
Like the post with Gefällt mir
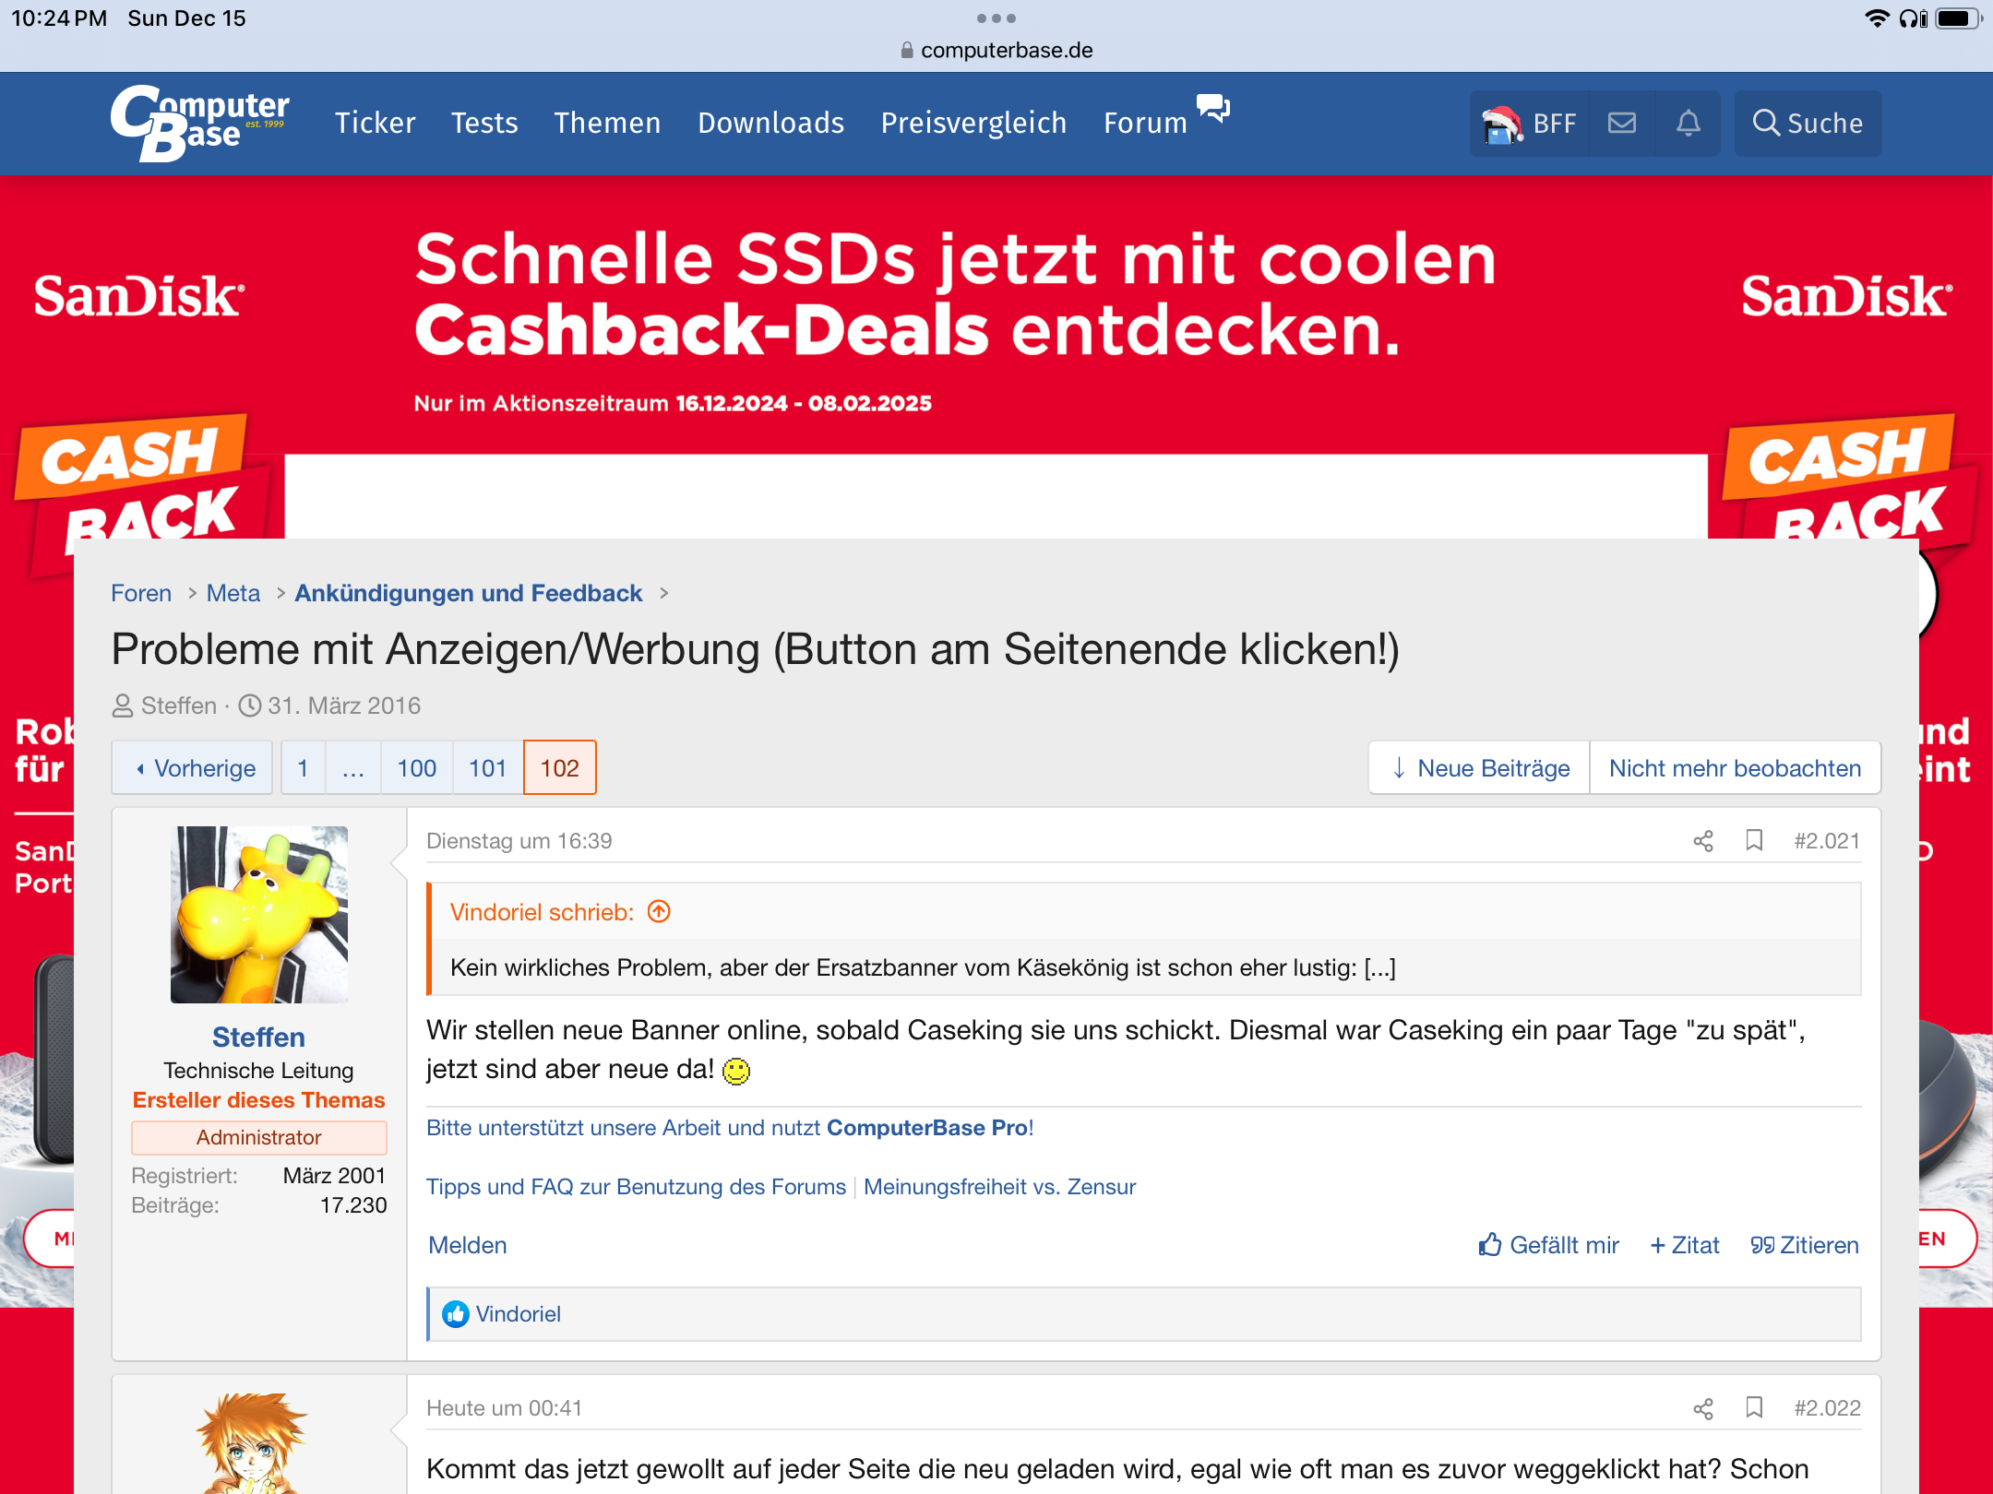point(1548,1245)
